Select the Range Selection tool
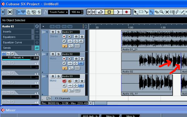Screen dimensions: 187x117 point(141,12)
